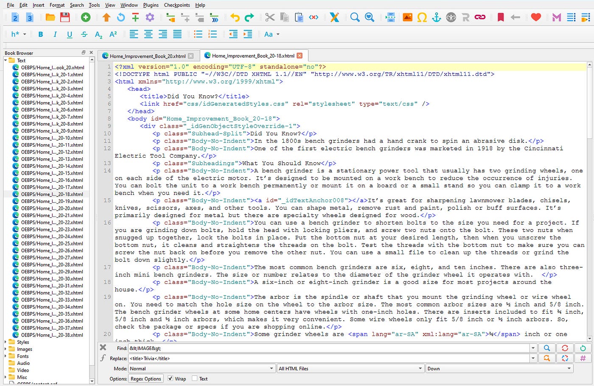
Task: Insert an image file icon
Action: (x=407, y=17)
